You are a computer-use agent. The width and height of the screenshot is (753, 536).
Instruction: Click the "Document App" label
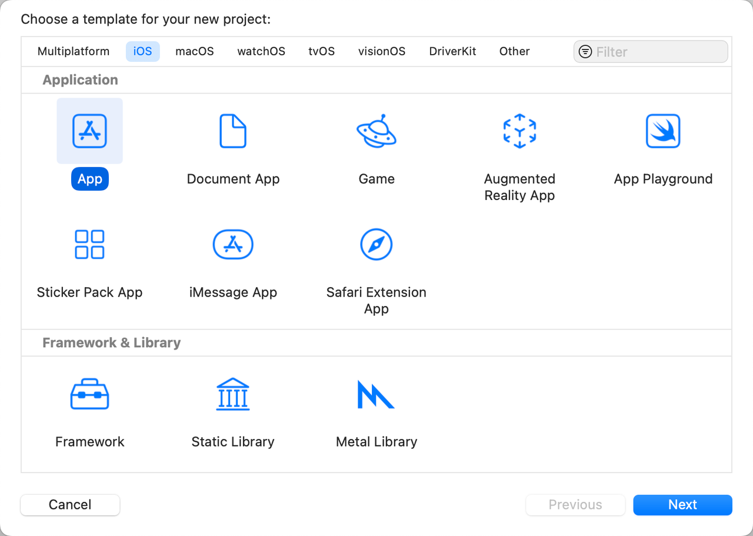[233, 179]
